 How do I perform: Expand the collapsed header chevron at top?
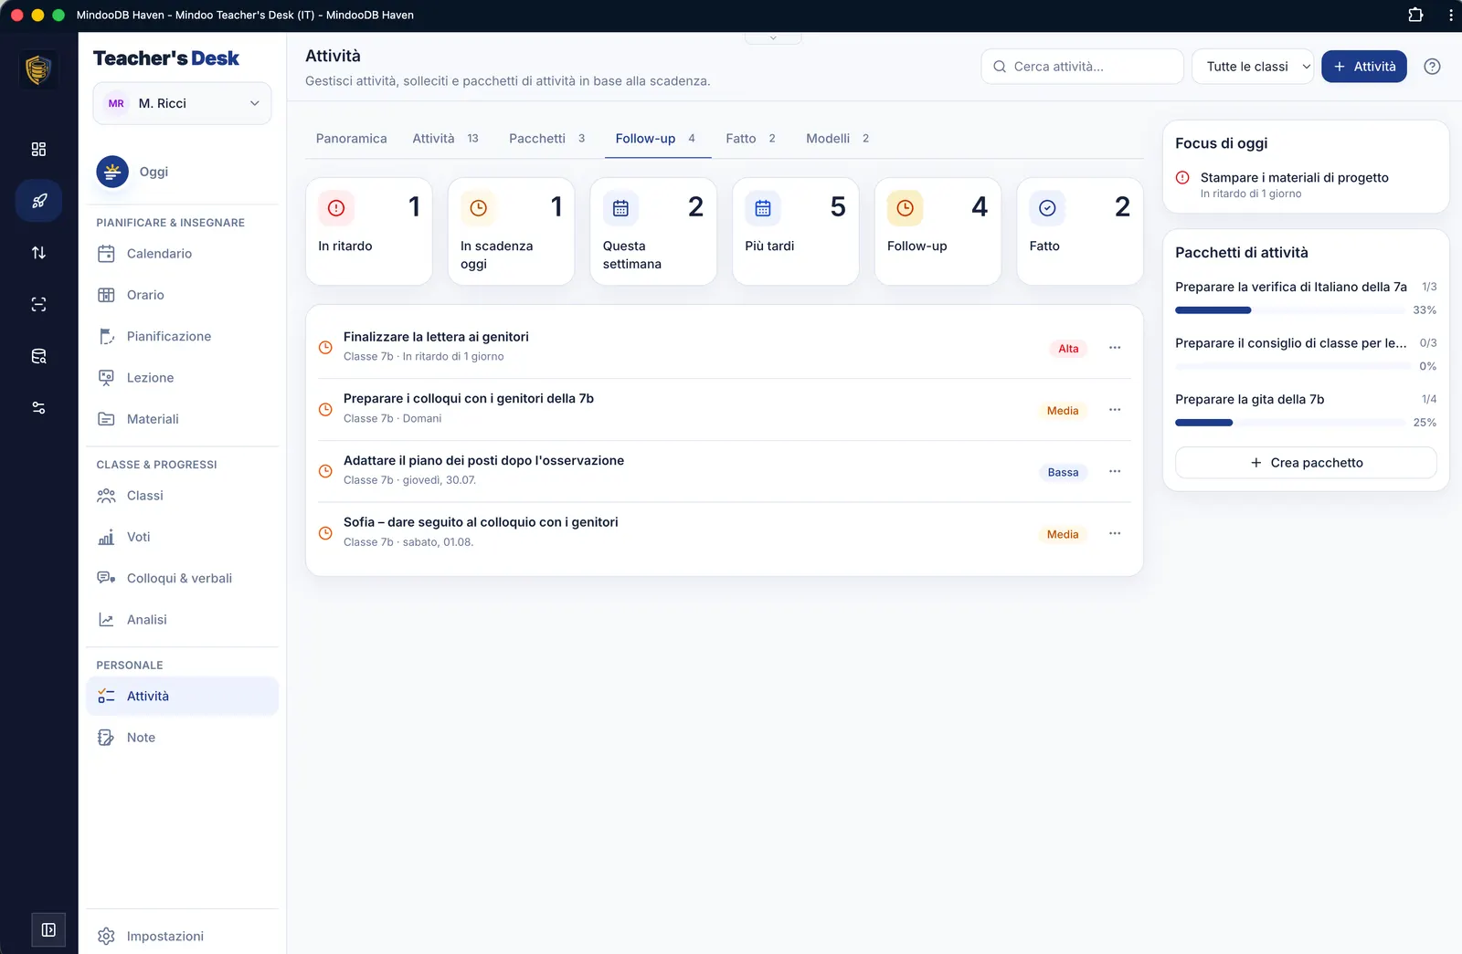[773, 38]
